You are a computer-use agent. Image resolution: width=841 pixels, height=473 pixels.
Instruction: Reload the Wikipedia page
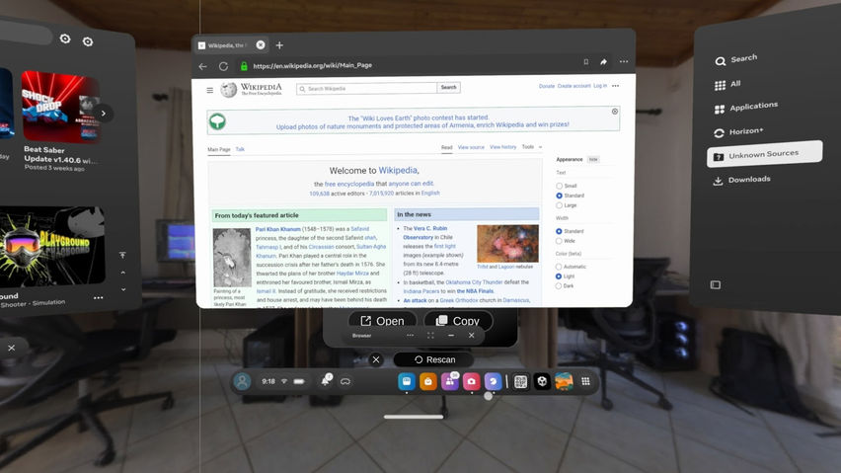(x=223, y=66)
